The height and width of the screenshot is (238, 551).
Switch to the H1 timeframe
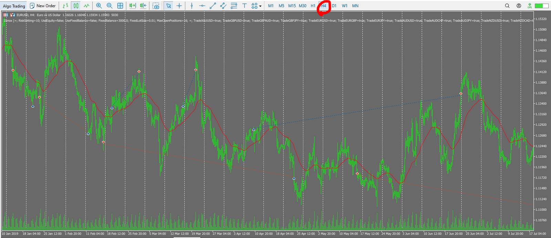tap(313, 6)
